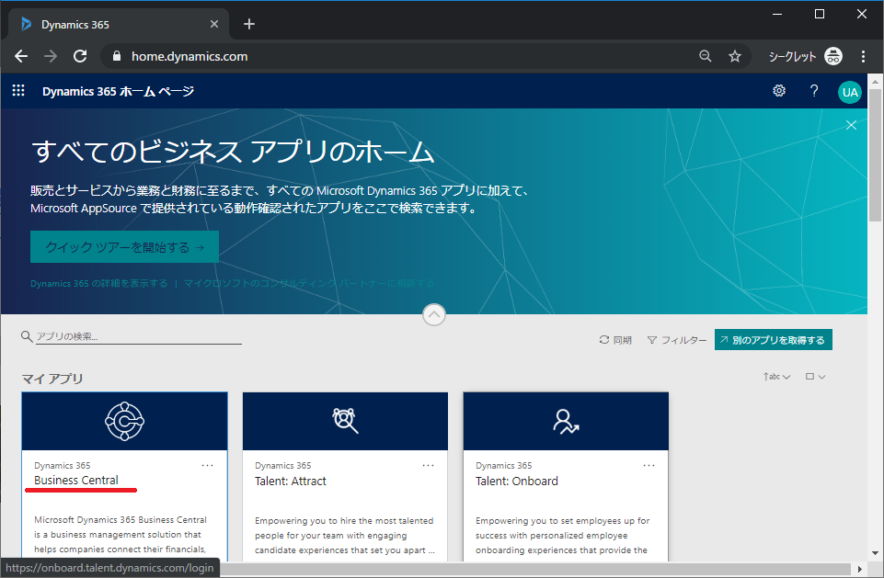Viewport: 884px width, 578px height.
Task: Close the welcome banner with the X
Action: (851, 125)
